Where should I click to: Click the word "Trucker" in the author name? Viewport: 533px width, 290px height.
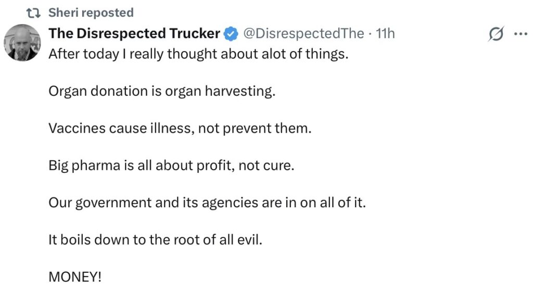click(194, 34)
